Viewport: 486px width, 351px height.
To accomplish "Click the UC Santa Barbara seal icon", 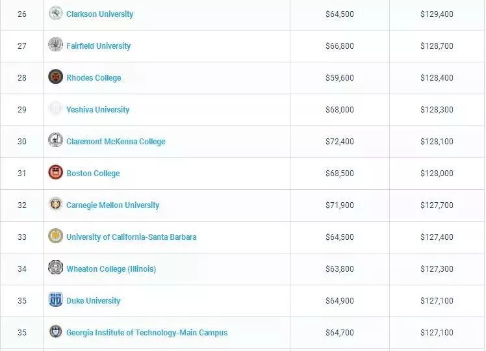I will pyautogui.click(x=55, y=236).
